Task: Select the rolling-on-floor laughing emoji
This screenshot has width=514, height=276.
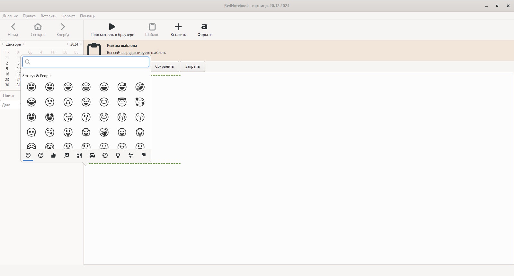Action: tap(140, 87)
